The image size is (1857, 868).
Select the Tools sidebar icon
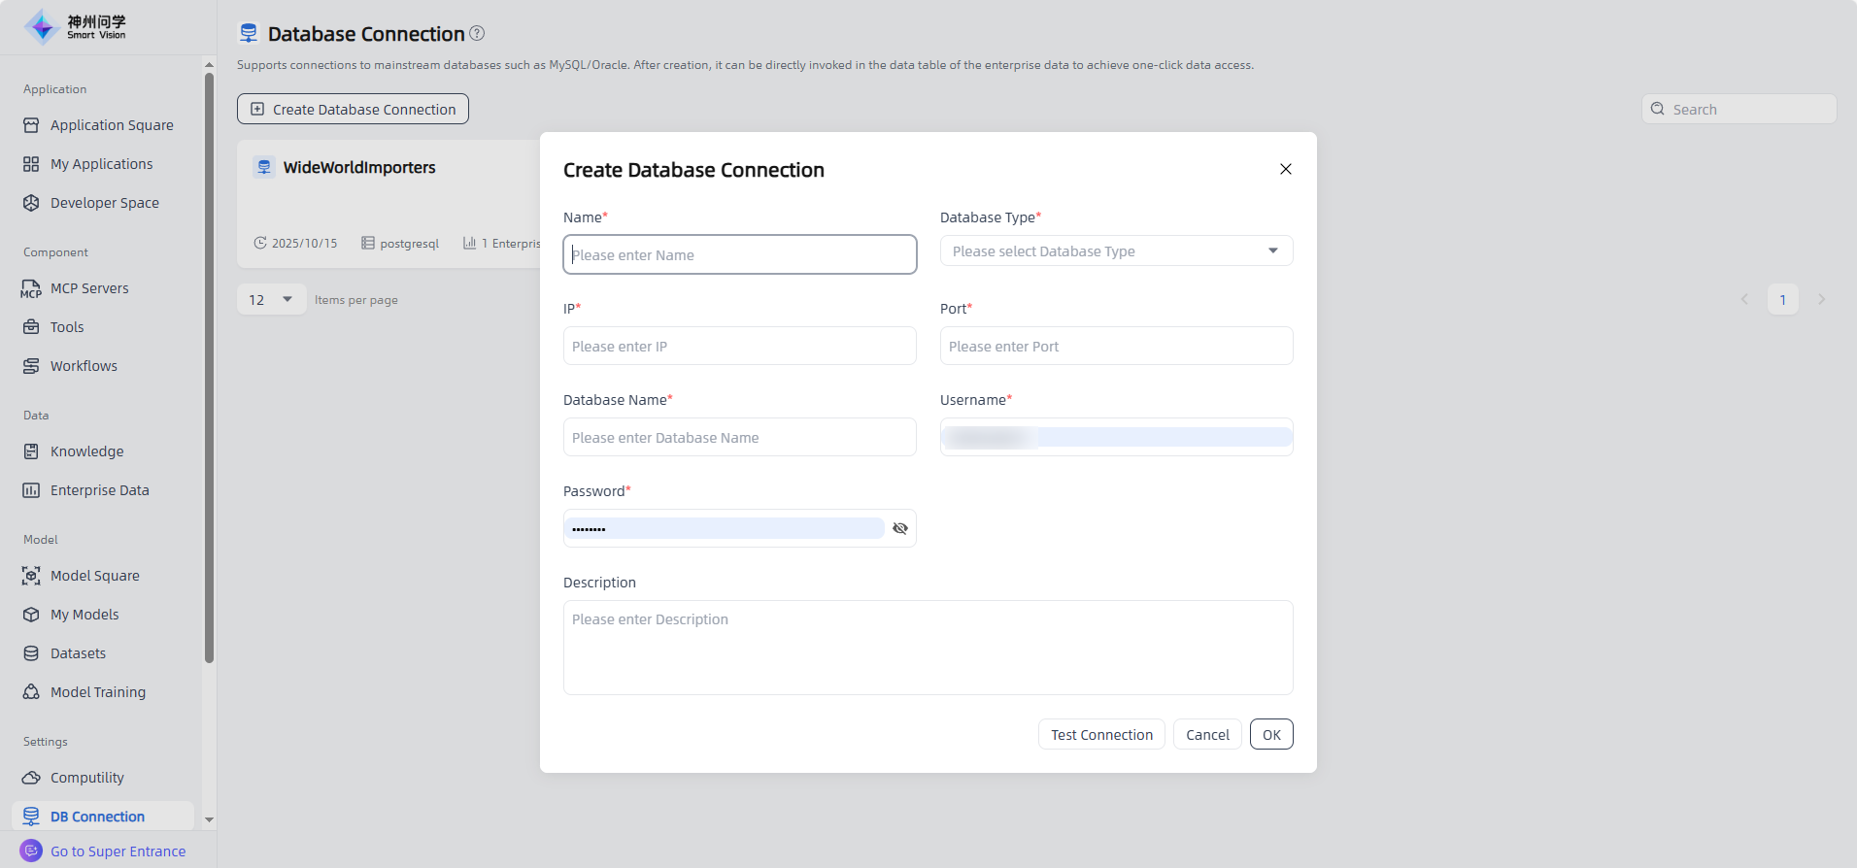point(31,327)
